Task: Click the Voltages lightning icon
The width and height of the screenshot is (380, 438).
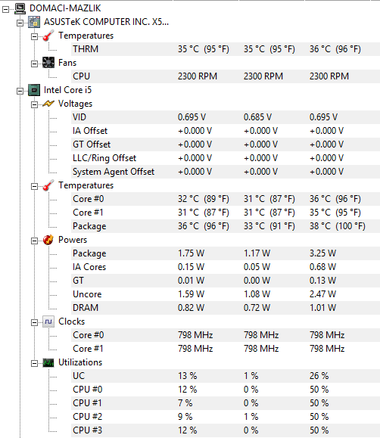Action: [x=48, y=104]
